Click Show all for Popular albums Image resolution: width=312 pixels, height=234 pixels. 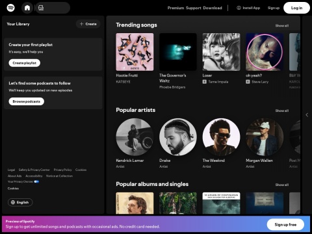pyautogui.click(x=282, y=185)
